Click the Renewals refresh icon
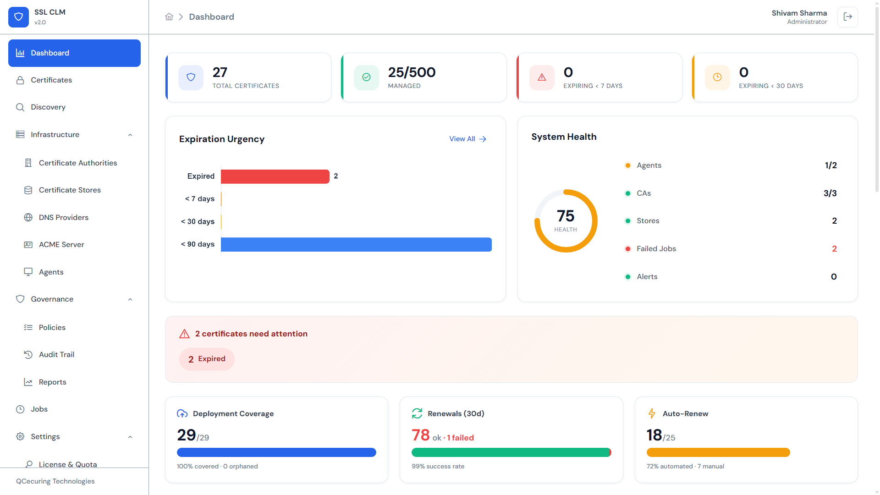The image size is (880, 495). coord(417,413)
